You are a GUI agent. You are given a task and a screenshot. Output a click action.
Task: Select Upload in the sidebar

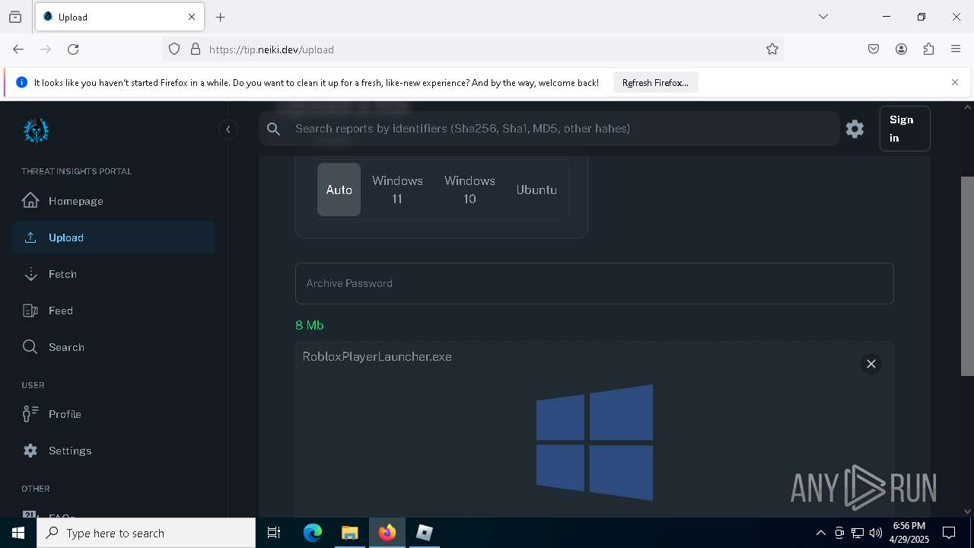coord(114,237)
